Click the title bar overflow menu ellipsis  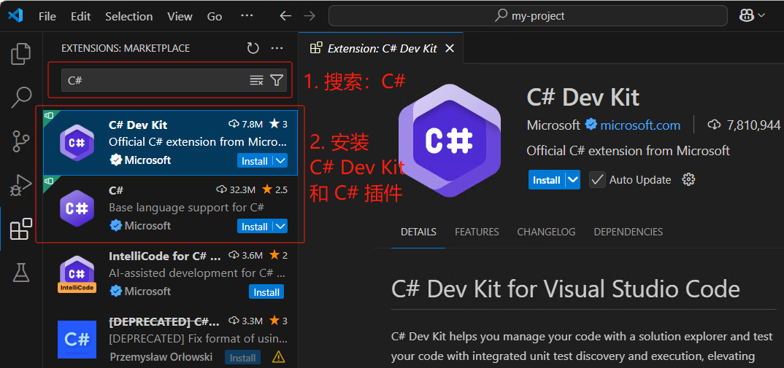pos(247,16)
